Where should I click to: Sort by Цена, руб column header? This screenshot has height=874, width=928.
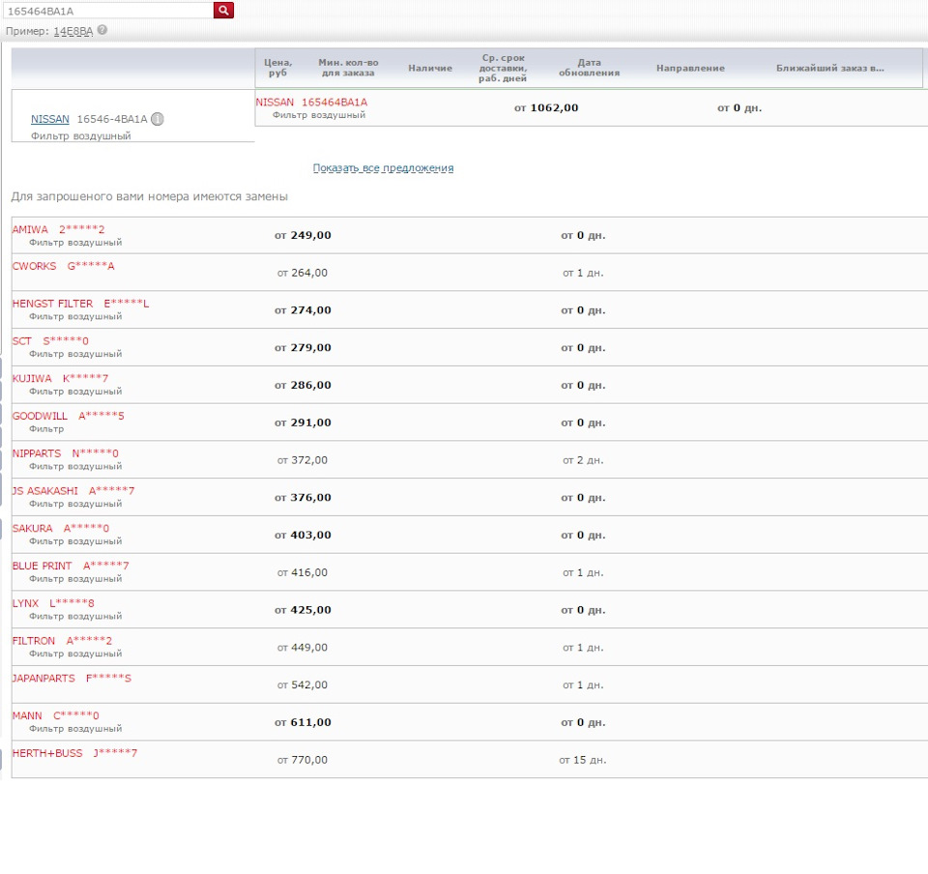tap(278, 68)
